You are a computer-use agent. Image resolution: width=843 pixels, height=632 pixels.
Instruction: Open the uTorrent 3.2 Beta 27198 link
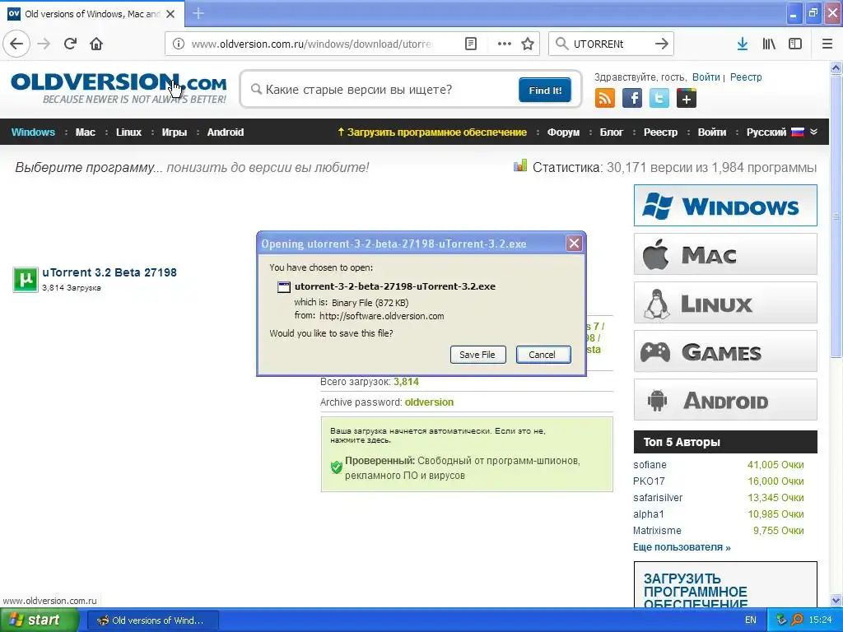point(109,272)
